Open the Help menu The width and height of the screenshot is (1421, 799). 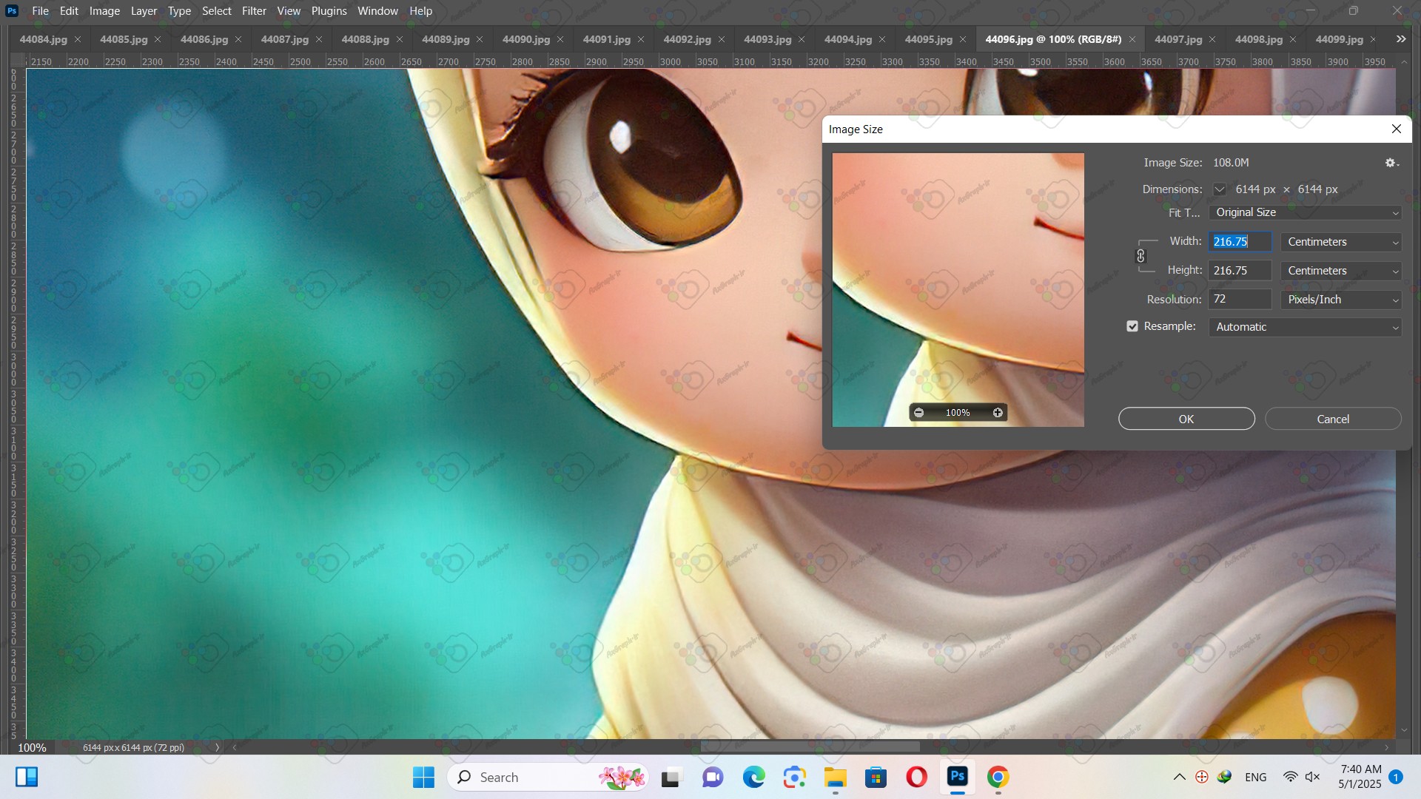coord(420,11)
